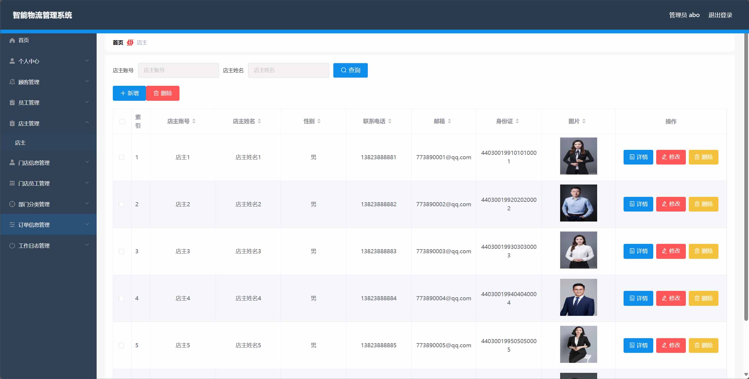The width and height of the screenshot is (749, 379).
Task: Select the 店主 submenu item
Action: (x=48, y=143)
